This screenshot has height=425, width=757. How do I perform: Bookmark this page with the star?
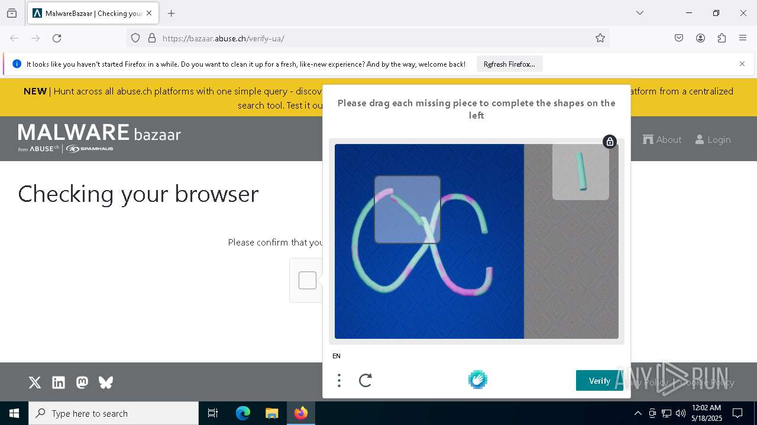[600, 38]
